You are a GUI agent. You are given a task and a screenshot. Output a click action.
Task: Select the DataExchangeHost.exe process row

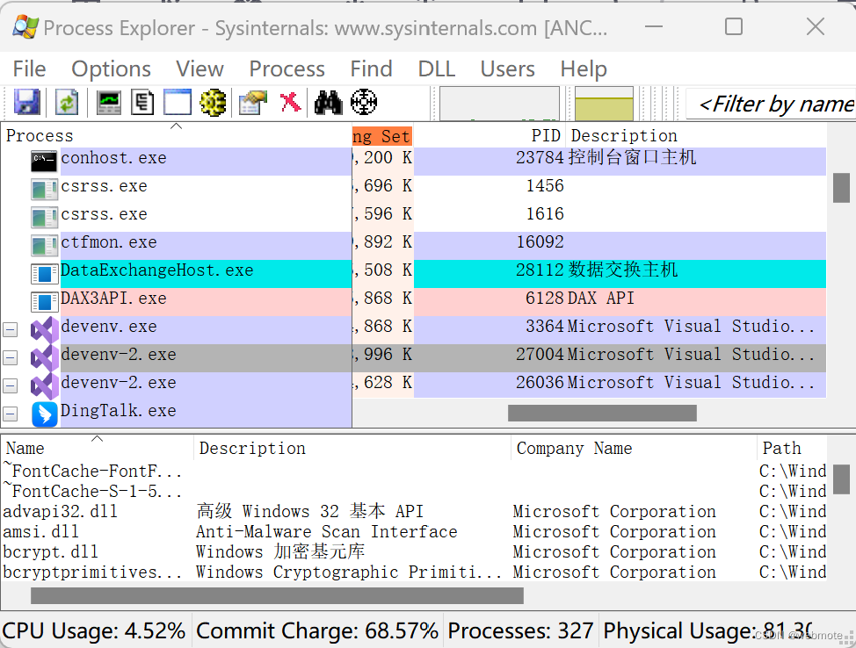[x=414, y=274]
